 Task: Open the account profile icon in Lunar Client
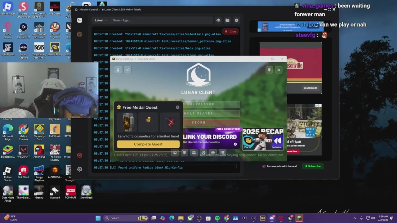click(x=118, y=70)
